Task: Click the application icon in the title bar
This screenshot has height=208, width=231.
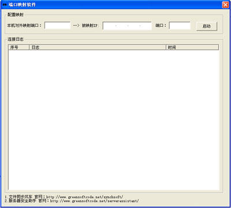Action: tap(5, 5)
